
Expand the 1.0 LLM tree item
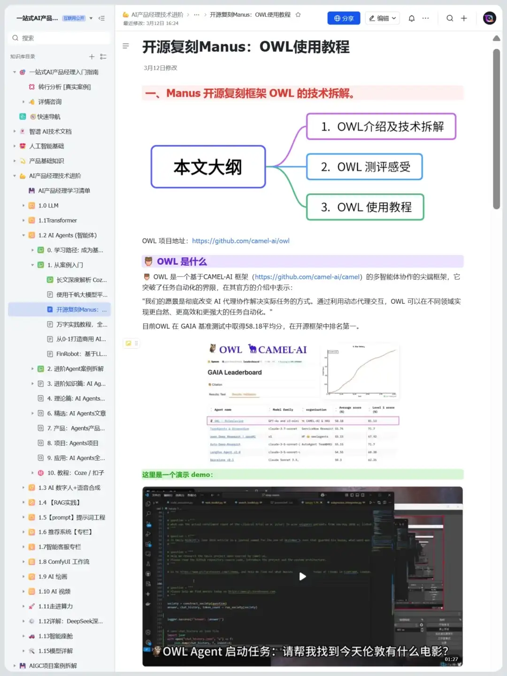pyautogui.click(x=23, y=205)
